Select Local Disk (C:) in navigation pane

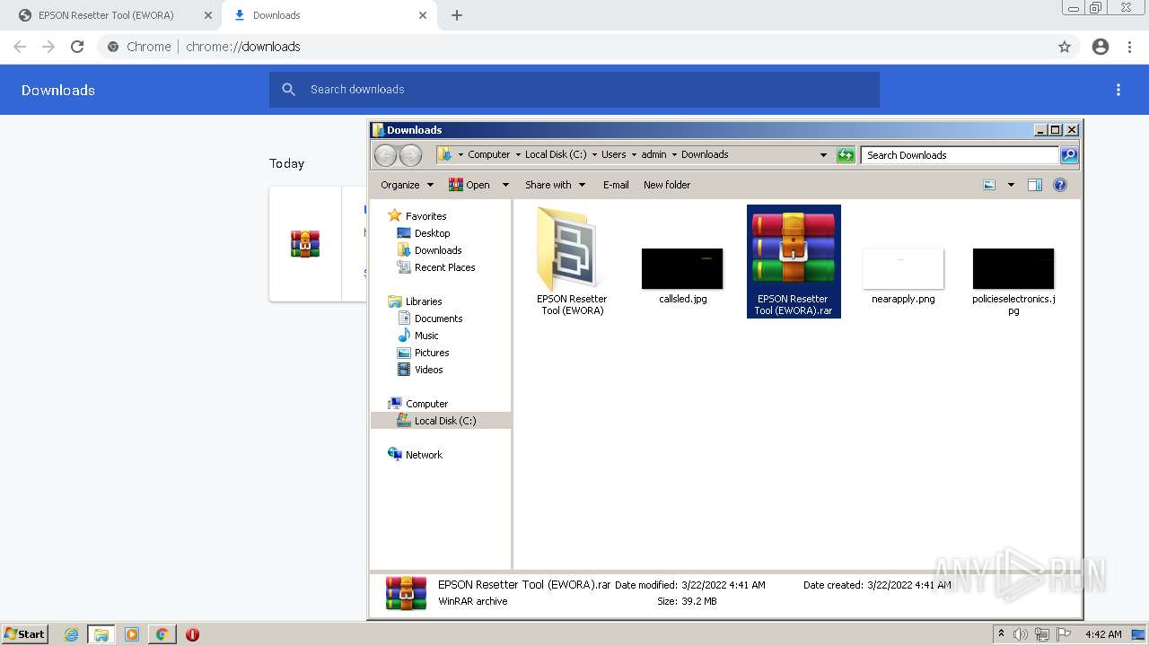point(441,421)
